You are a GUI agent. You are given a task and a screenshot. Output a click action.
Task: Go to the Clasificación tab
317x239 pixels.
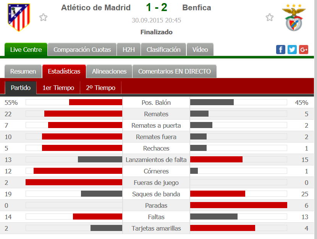coord(163,50)
